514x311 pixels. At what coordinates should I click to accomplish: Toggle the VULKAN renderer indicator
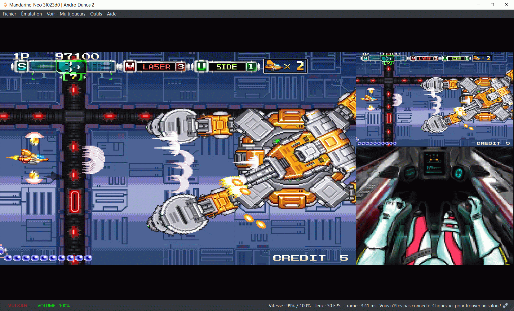(x=18, y=306)
